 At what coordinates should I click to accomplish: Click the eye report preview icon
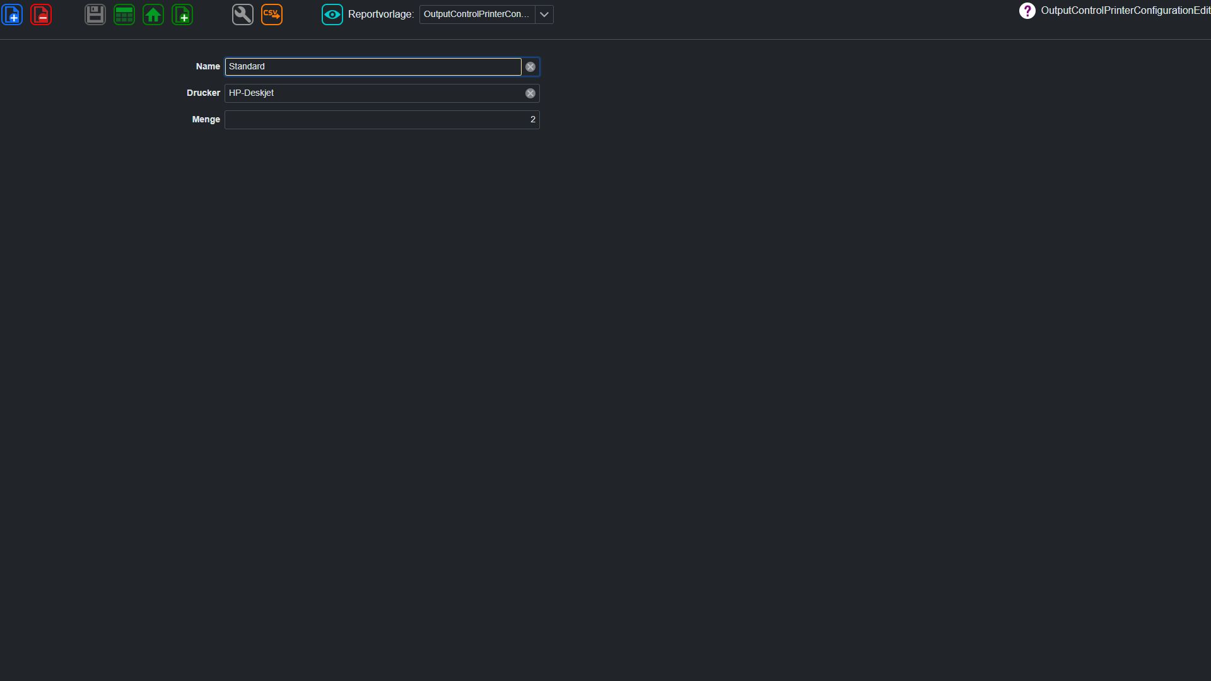[x=332, y=15]
